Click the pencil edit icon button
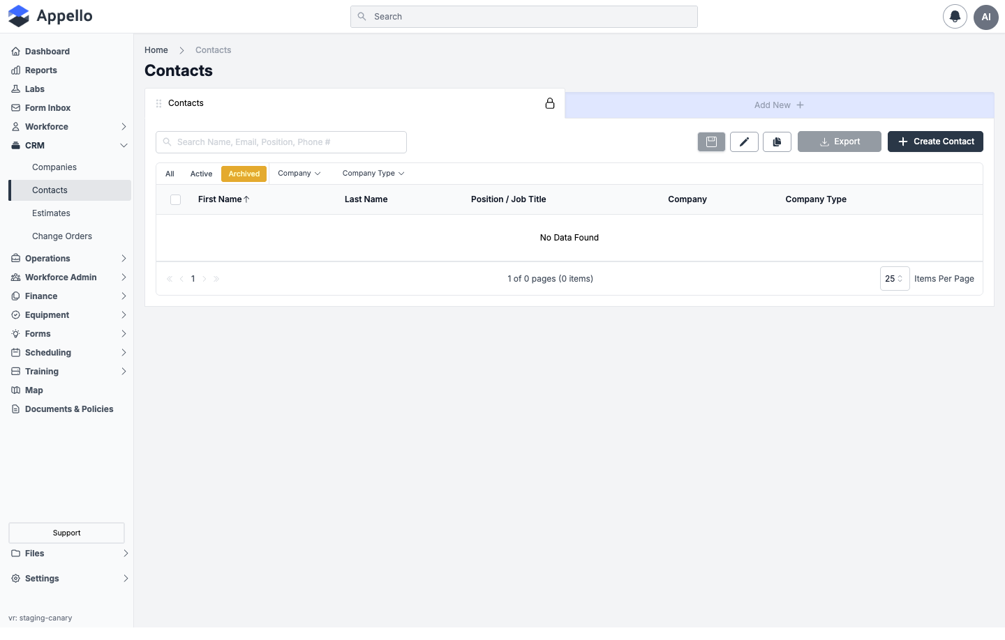 [744, 142]
